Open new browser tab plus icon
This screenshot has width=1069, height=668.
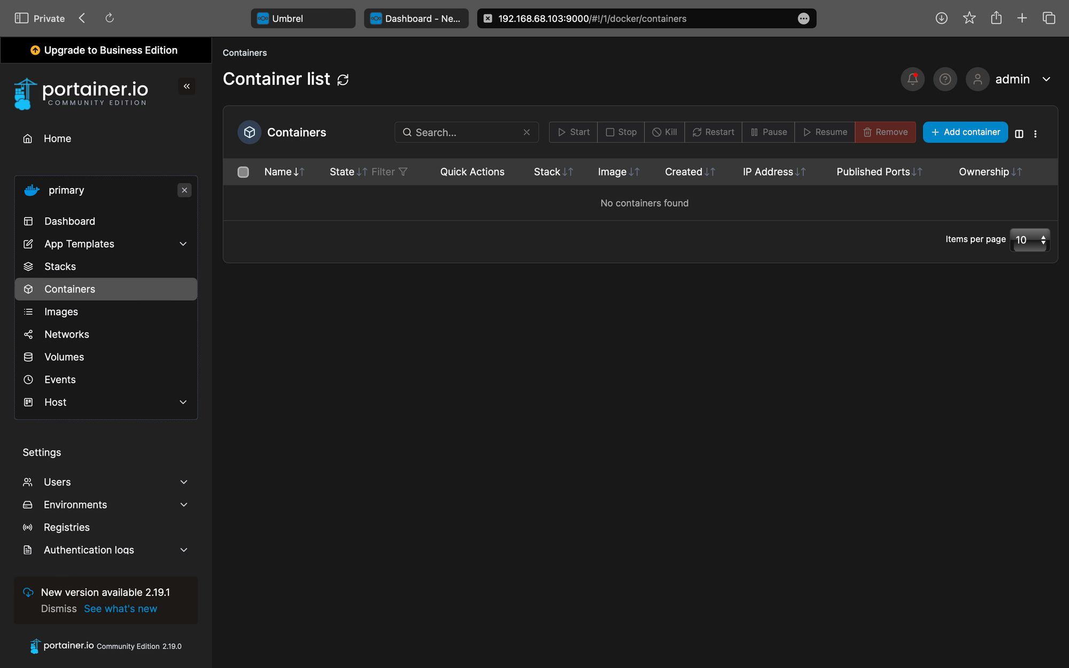(1022, 18)
